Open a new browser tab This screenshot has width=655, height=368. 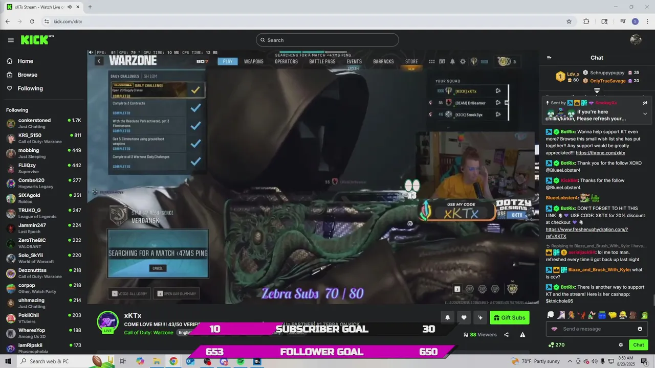click(90, 7)
